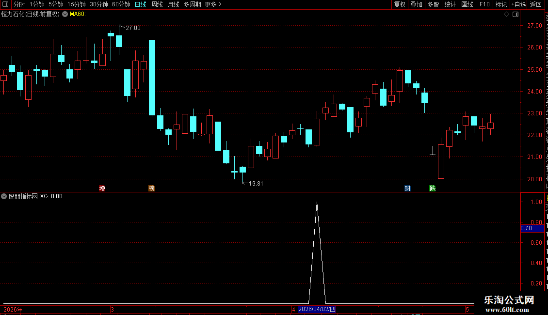Switch to the 分时 view
Image resolution: width=548 pixels, height=315 pixels.
coord(19,4)
